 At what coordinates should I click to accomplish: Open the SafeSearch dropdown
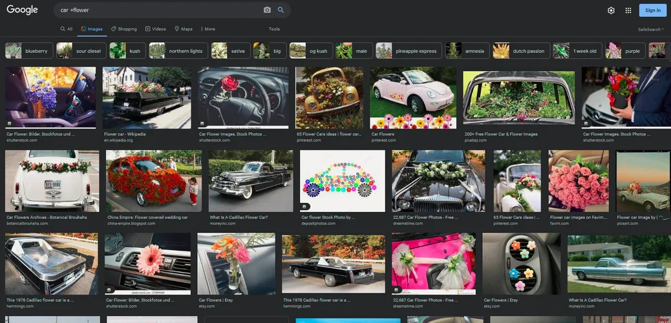point(651,30)
